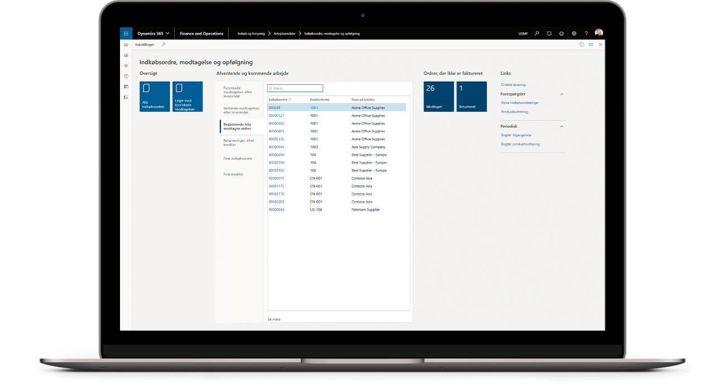The height and width of the screenshot is (392, 710).
Task: Open Workspaces icon in left sidebar
Action: (x=126, y=87)
